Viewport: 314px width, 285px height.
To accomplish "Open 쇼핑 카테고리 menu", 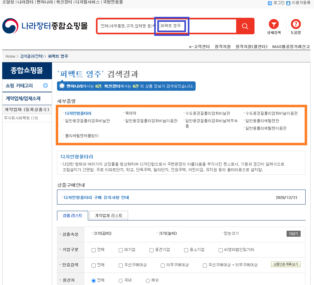I will (19, 86).
